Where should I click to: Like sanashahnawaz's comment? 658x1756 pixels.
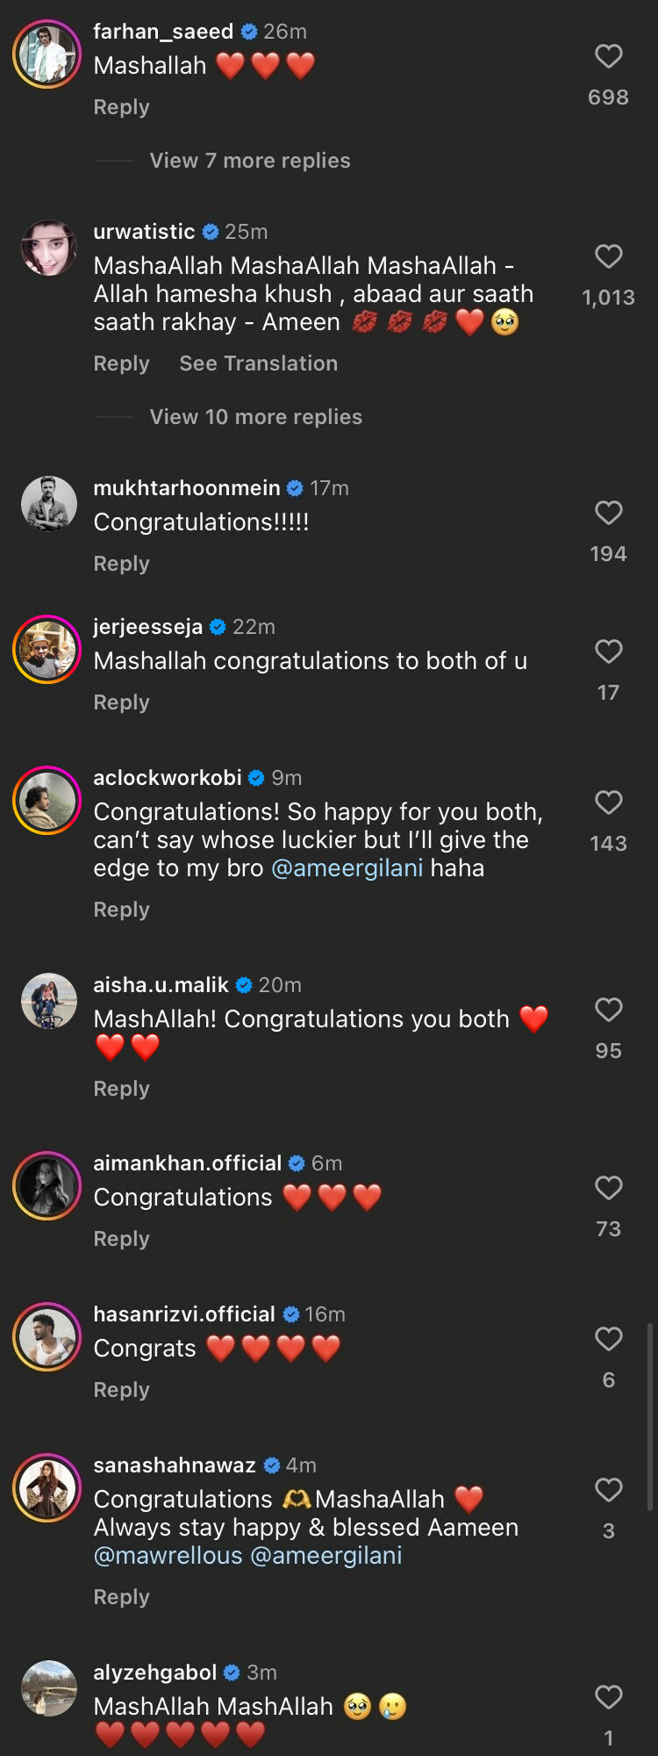tap(608, 1490)
